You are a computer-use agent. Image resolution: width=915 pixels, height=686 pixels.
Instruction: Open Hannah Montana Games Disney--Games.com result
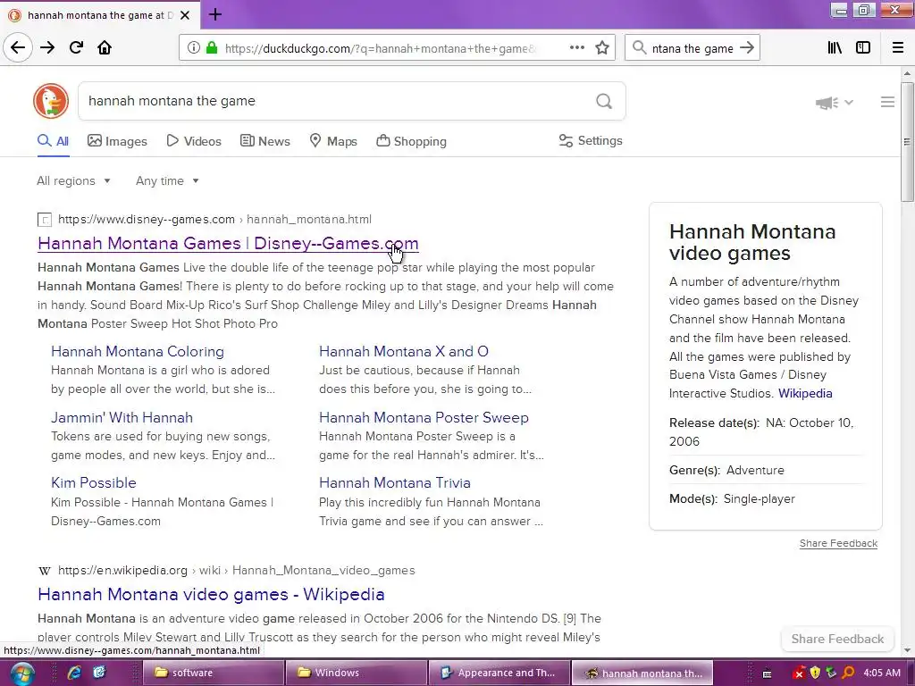click(228, 243)
